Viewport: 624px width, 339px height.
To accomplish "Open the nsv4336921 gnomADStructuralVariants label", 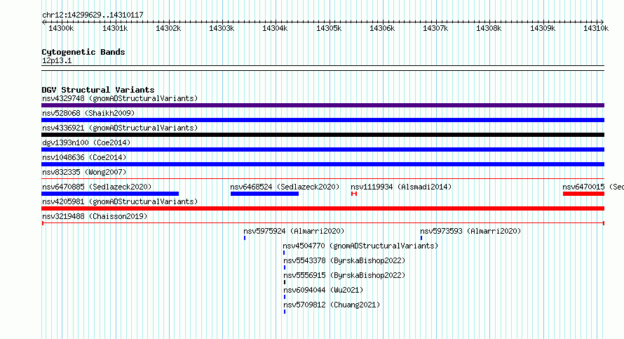I will 120,128.
